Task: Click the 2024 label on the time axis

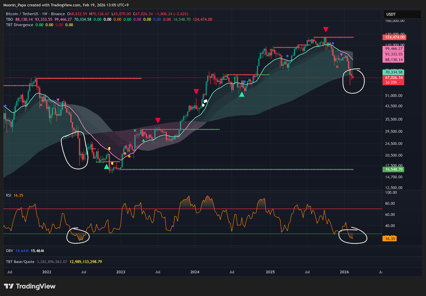Action: pos(195,272)
